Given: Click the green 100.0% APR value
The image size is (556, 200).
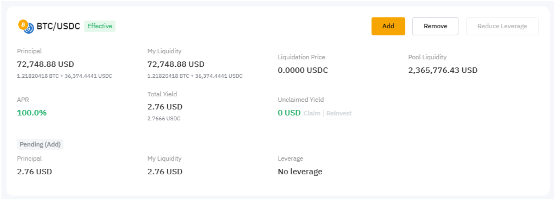Looking at the screenshot, I should pos(32,113).
